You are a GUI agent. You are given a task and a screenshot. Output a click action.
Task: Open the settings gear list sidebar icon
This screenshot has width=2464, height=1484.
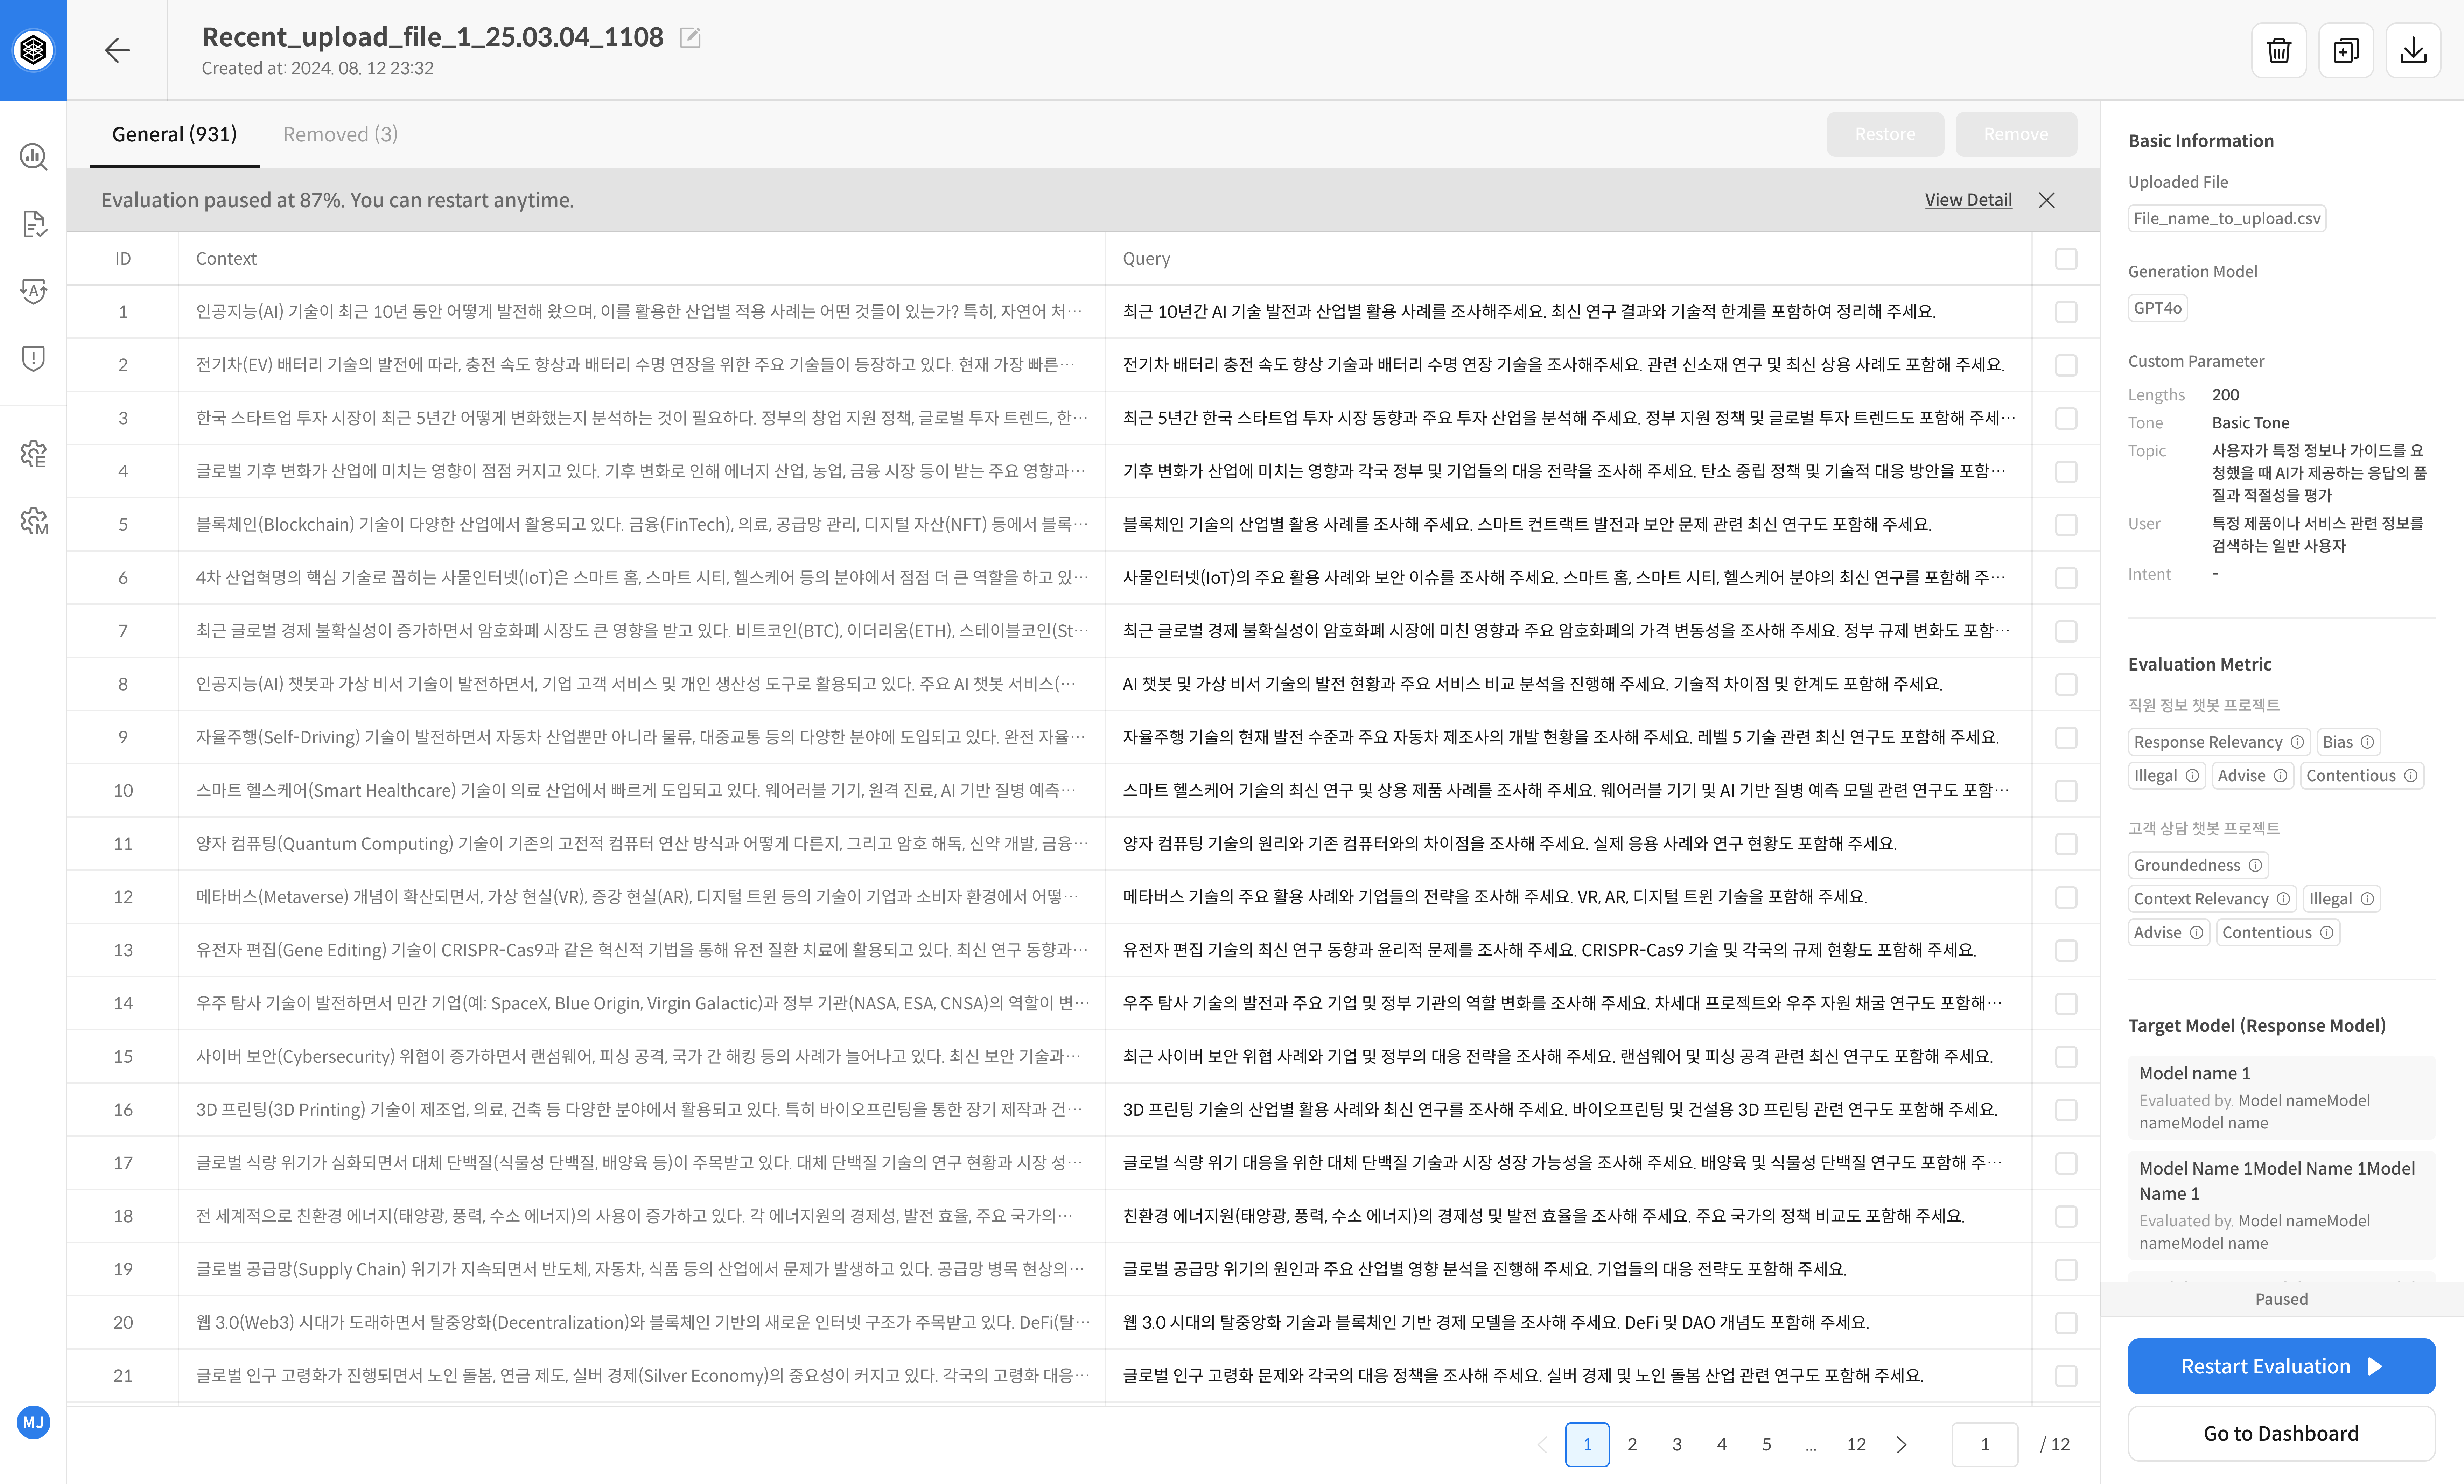[33, 454]
